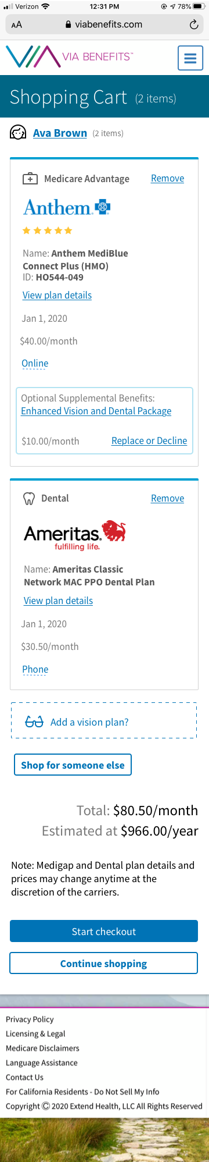This screenshot has width=209, height=1162.
Task: Tap the Safari reload icon
Action: click(194, 24)
